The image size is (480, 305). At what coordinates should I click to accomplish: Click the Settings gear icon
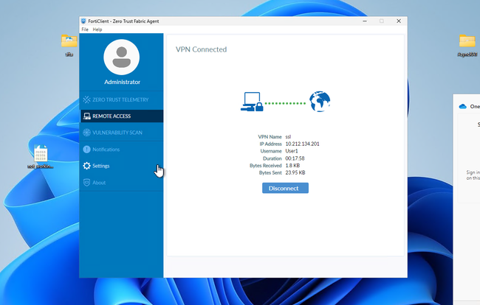tap(86, 166)
